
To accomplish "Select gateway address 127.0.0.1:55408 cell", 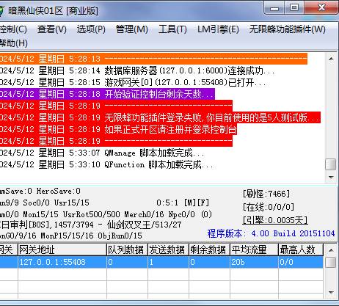I will (62, 262).
